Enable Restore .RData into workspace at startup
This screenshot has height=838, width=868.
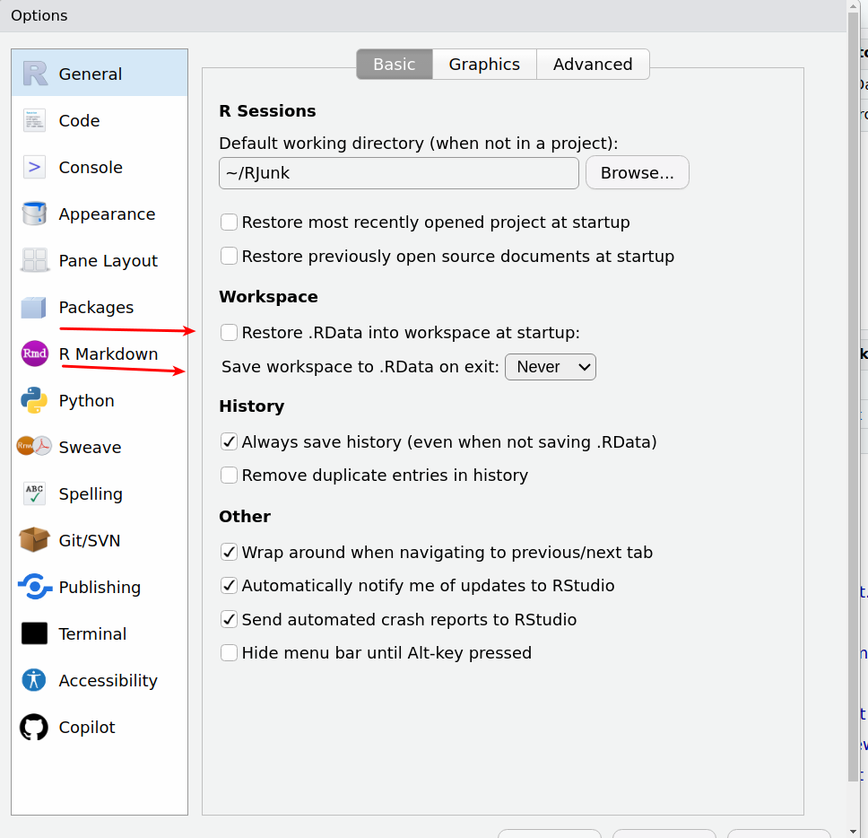point(230,333)
